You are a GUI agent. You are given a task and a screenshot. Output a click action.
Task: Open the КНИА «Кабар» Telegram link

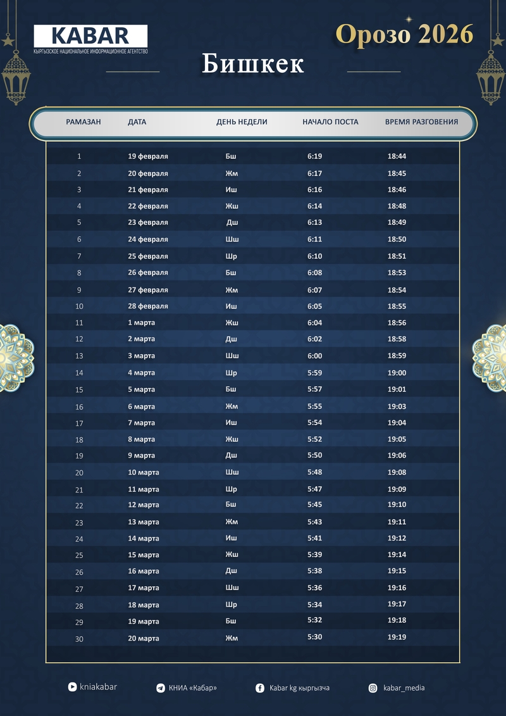tap(192, 688)
